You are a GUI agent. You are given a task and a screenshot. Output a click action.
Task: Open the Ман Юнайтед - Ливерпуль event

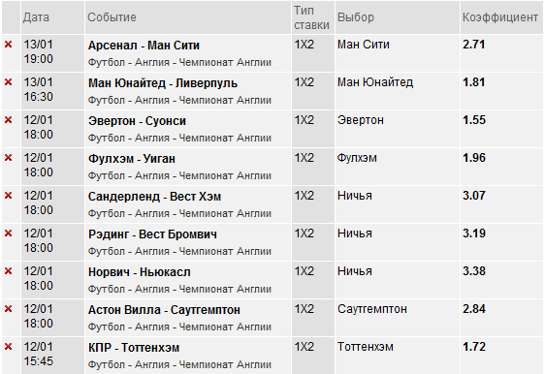pyautogui.click(x=163, y=83)
